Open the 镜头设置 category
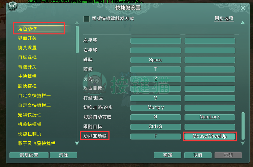The width and height of the screenshot is (253, 167). click(x=27, y=48)
